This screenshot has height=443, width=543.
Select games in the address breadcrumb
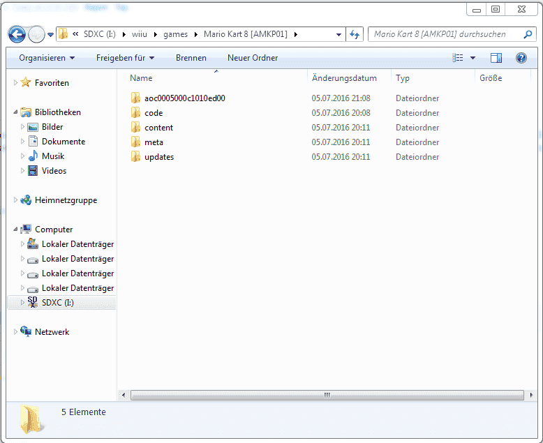(176, 34)
